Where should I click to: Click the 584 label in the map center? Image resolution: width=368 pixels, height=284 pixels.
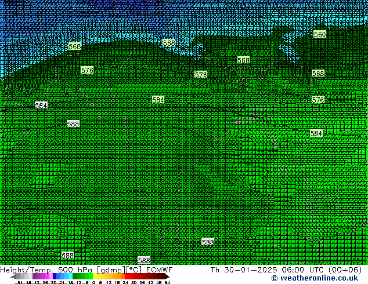pos(158,100)
